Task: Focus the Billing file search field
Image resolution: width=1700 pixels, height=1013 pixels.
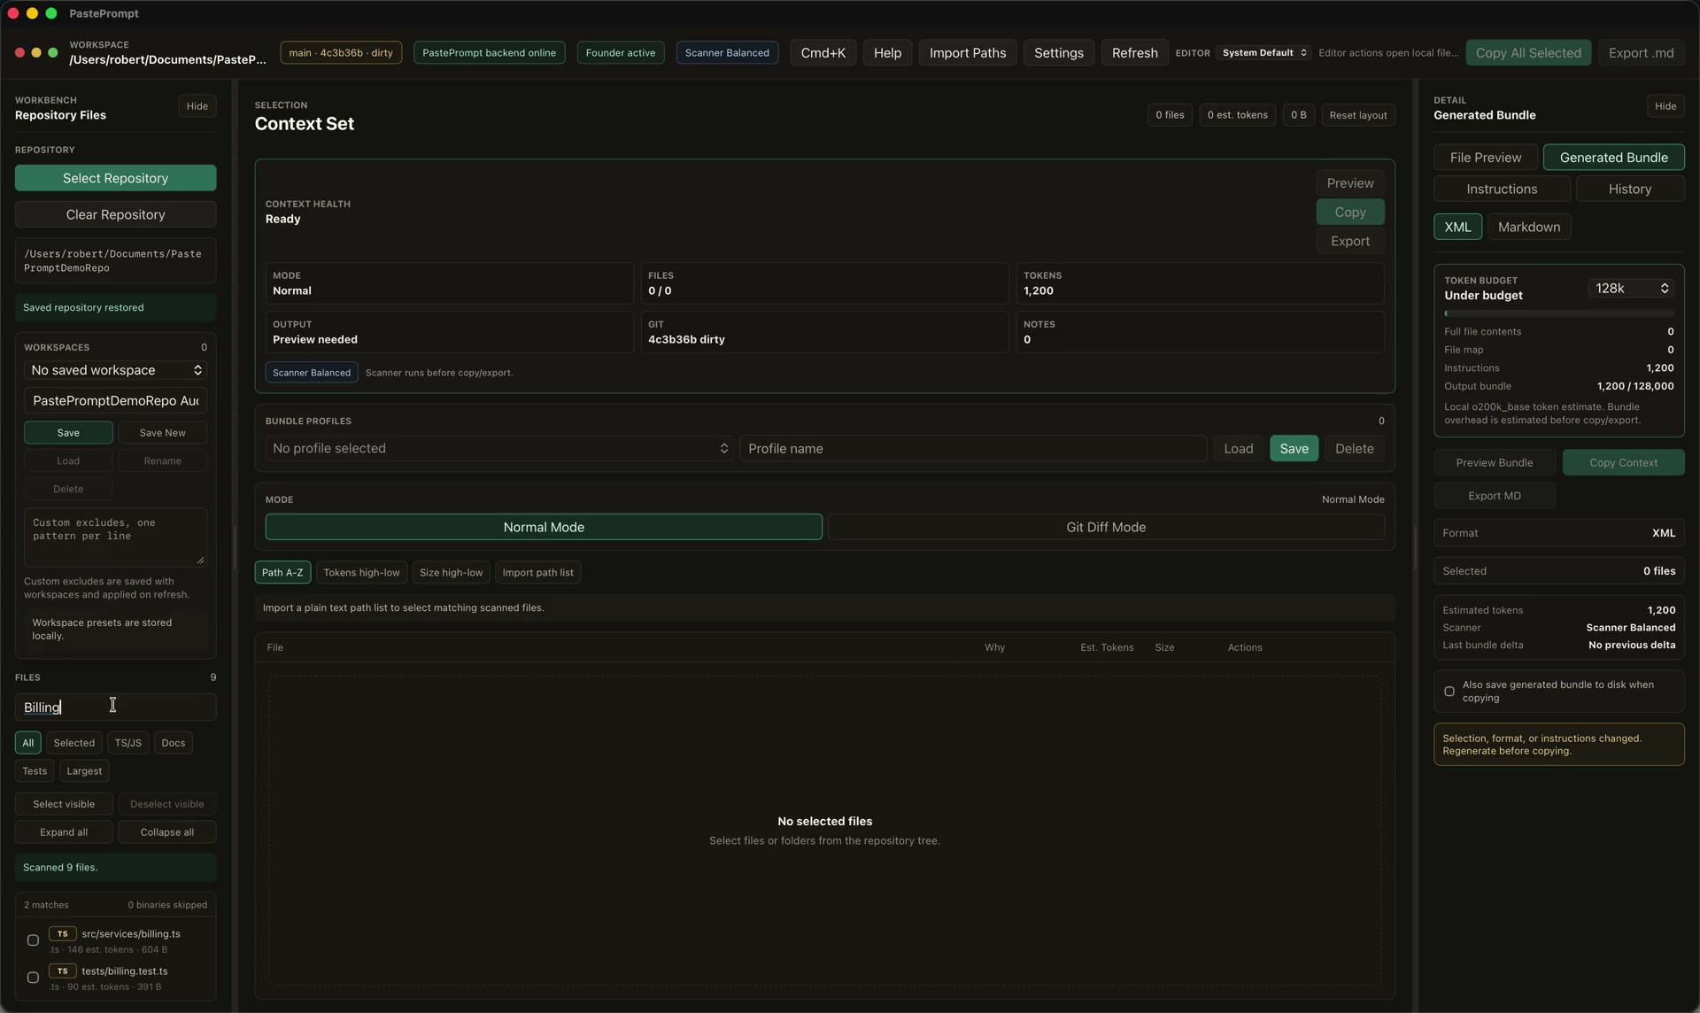Action: coord(115,707)
